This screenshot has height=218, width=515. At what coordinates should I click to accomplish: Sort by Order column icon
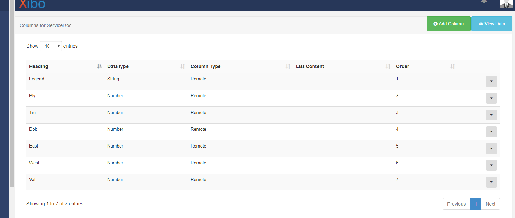click(x=453, y=66)
